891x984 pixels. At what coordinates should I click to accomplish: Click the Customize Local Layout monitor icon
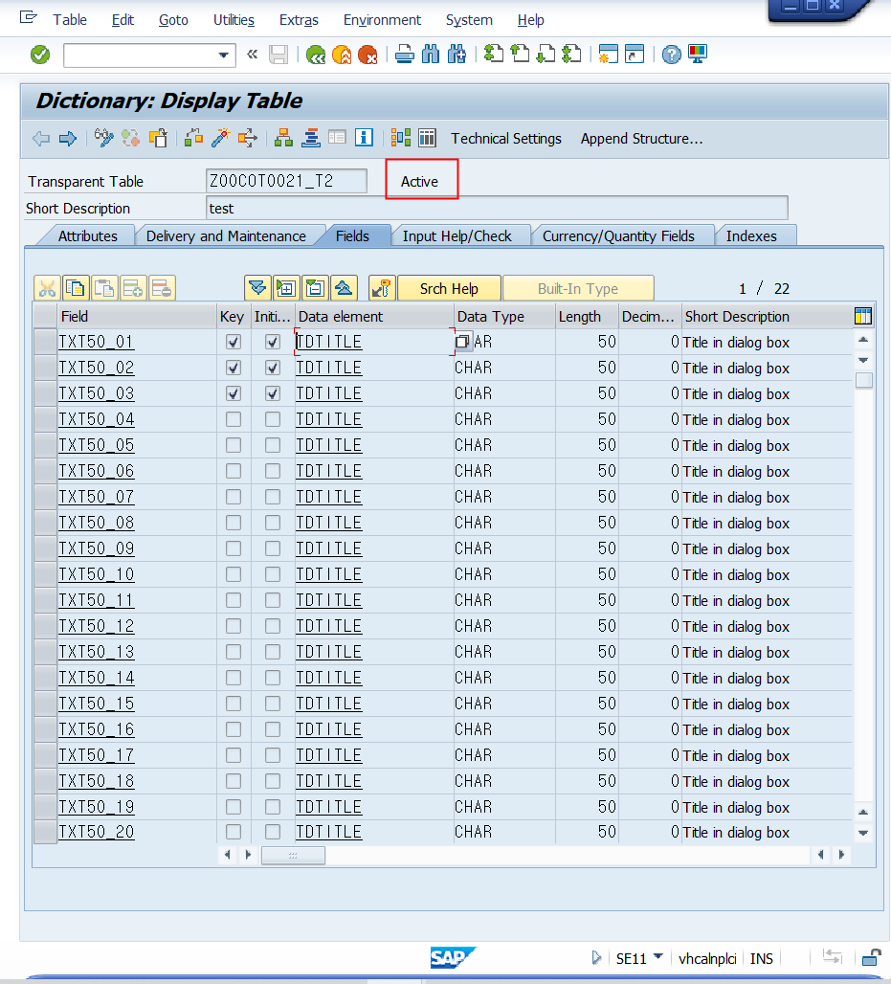(697, 55)
